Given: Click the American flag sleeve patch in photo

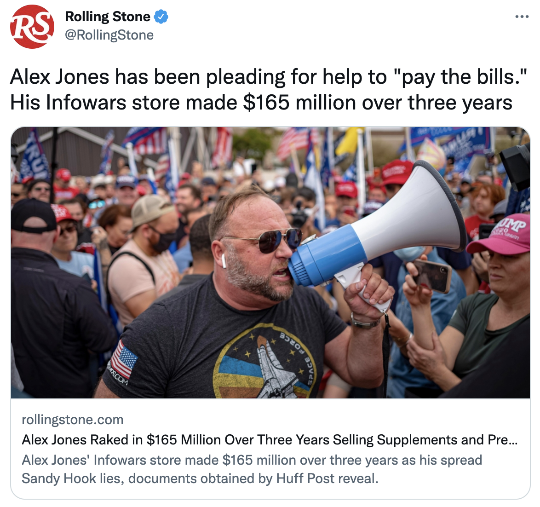Looking at the screenshot, I should (x=123, y=359).
